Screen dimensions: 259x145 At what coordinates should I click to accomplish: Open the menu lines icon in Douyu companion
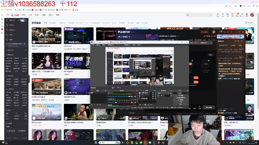pyautogui.click(x=231, y=32)
